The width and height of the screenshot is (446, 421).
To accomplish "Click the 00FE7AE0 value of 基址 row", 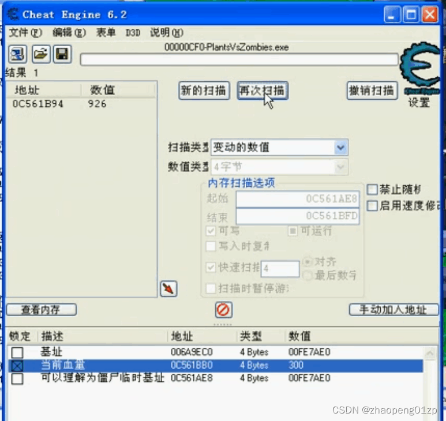I will (x=309, y=352).
